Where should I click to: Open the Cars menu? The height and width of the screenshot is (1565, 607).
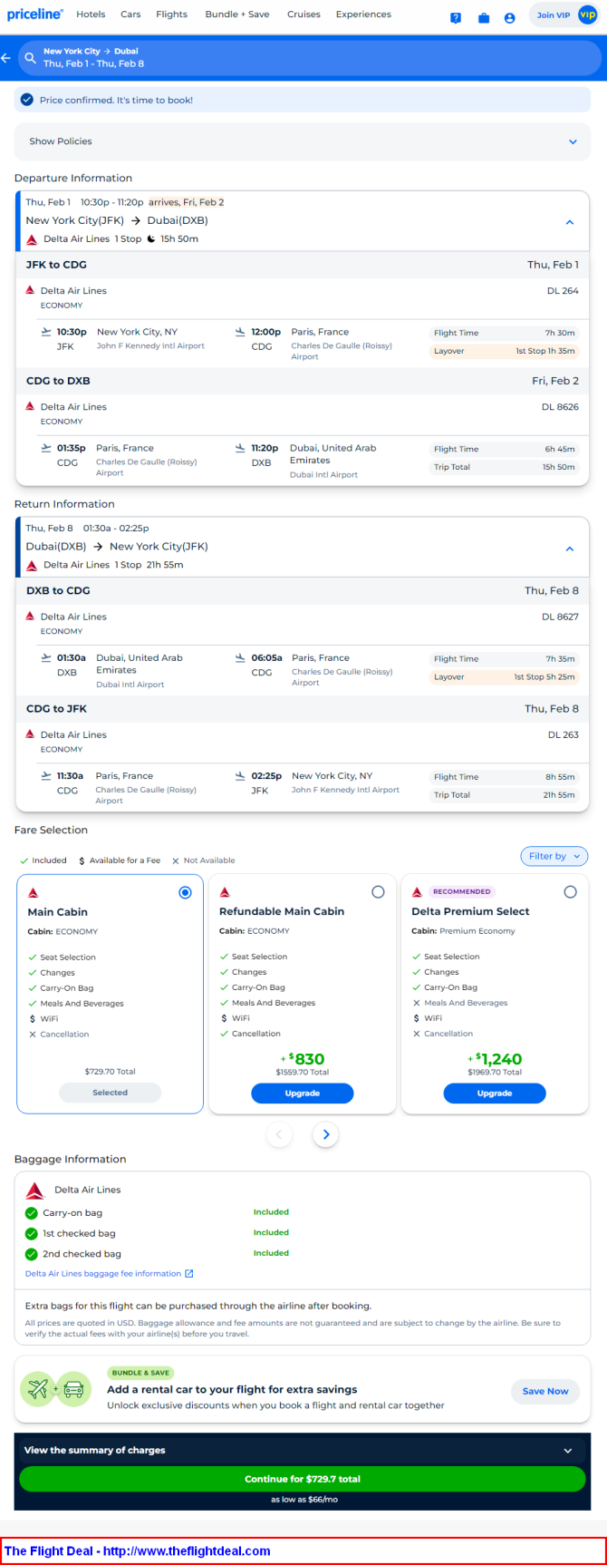point(130,15)
